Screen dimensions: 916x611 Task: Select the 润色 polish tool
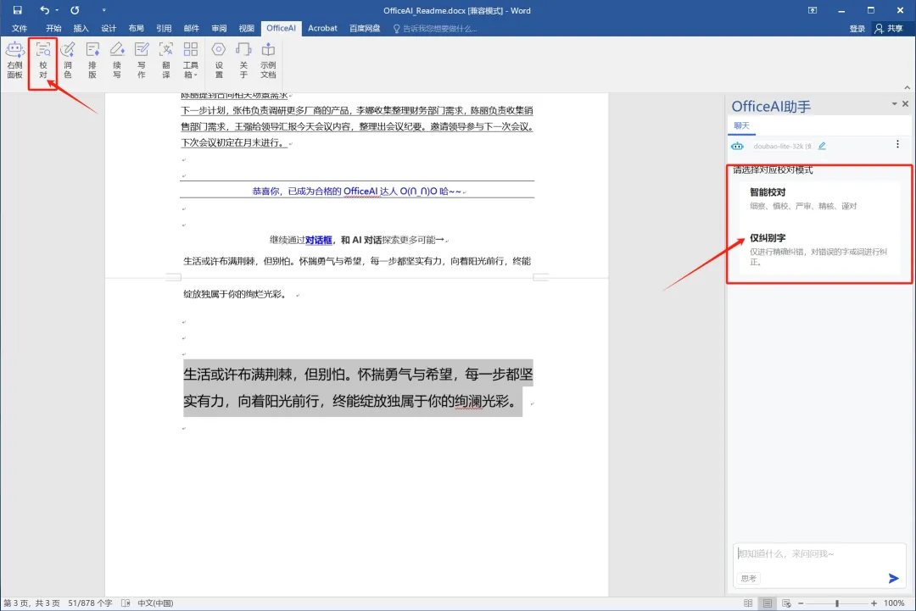(x=68, y=60)
